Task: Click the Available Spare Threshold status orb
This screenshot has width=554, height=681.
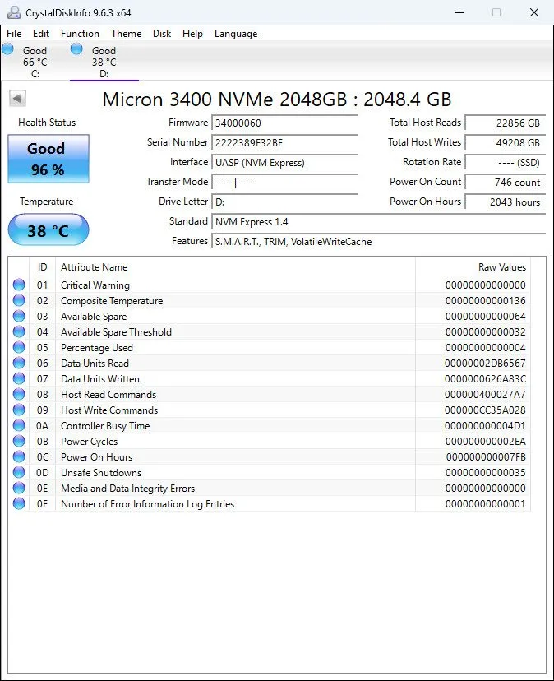Action: click(19, 331)
